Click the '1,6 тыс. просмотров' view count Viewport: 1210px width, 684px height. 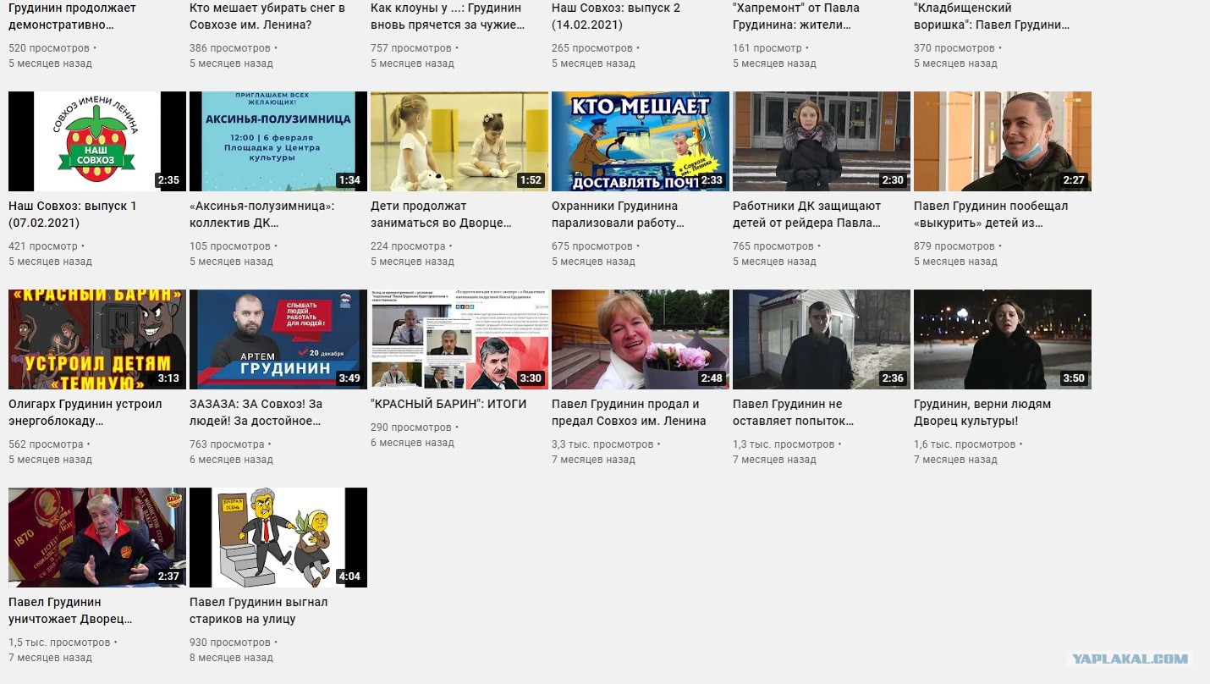(x=965, y=444)
